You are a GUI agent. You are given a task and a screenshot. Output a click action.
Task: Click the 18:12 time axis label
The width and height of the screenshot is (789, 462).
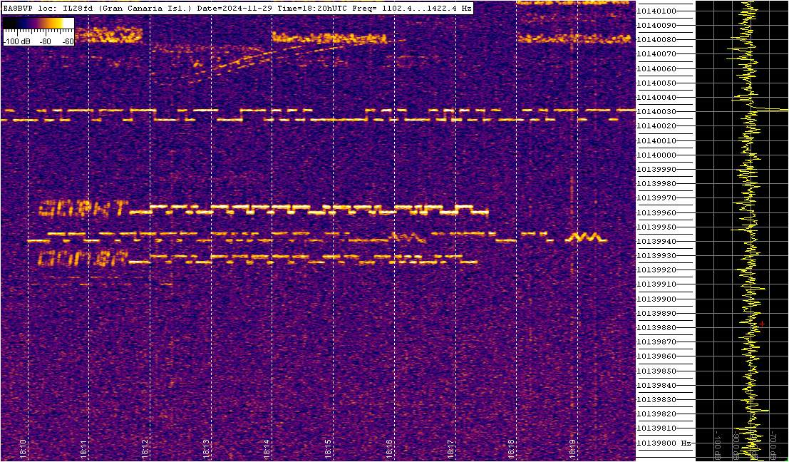(146, 448)
